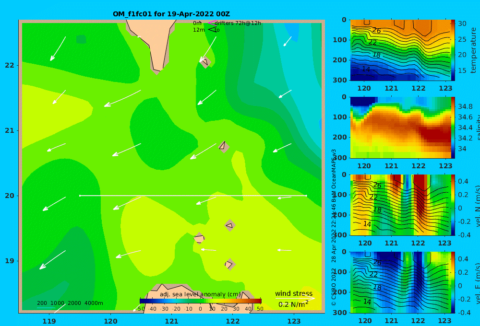
Task: Click latitude label 21 on the main map
Action: point(10,130)
